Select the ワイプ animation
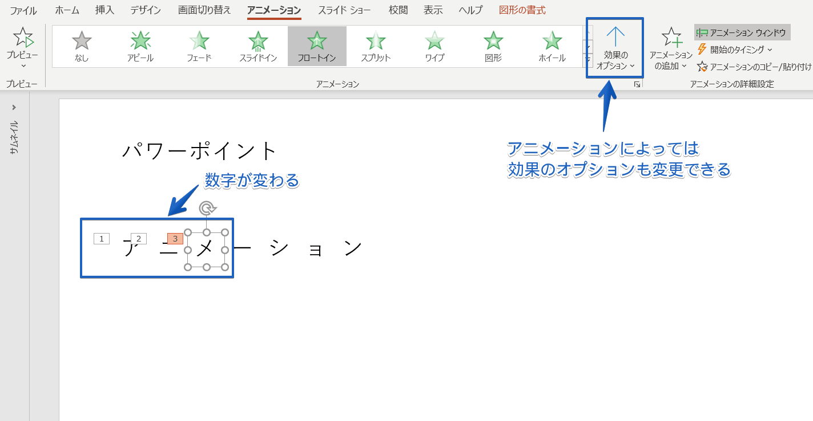 [x=434, y=46]
